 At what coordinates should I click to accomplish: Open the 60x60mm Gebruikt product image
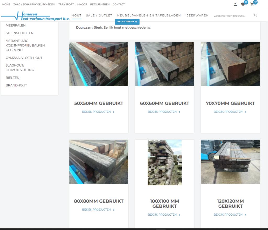[164, 64]
